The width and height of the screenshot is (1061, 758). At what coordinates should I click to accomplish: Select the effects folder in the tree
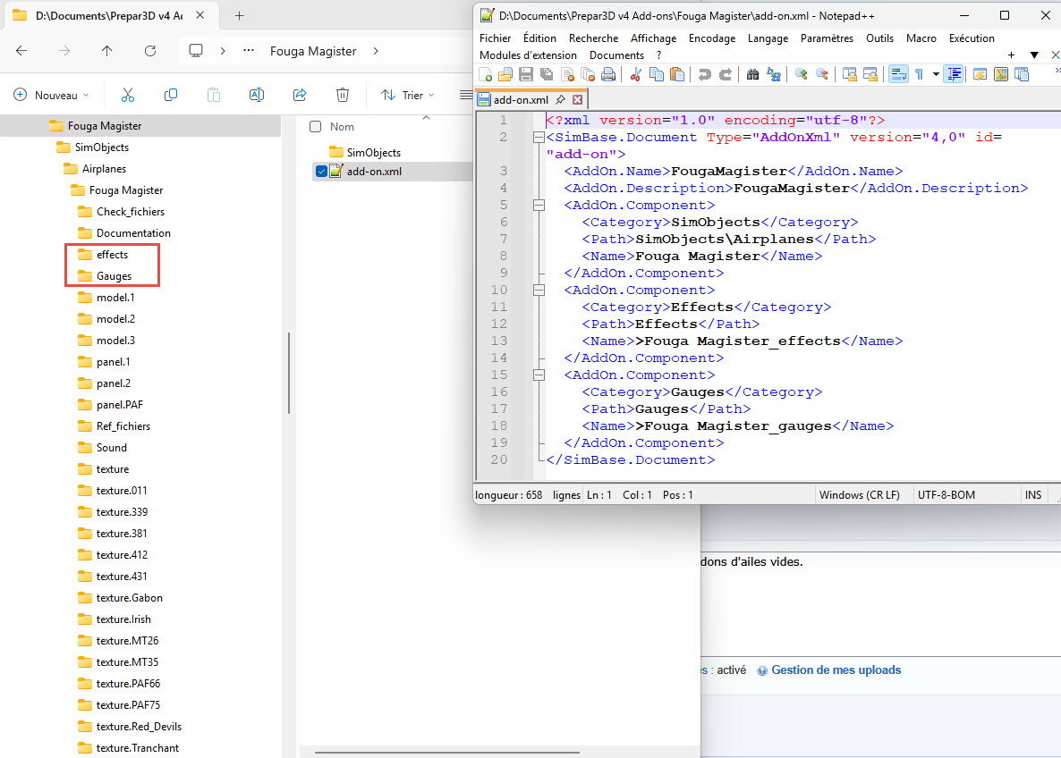click(113, 254)
